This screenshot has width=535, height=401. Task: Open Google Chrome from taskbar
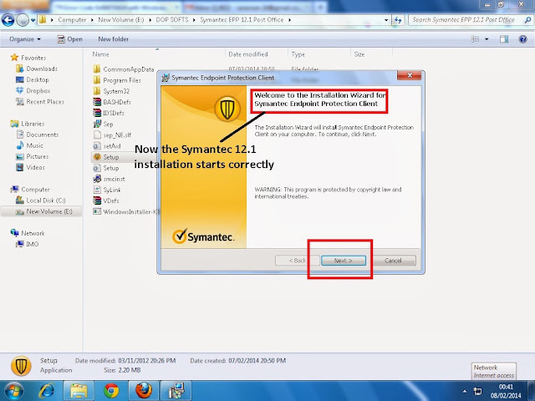tap(111, 391)
